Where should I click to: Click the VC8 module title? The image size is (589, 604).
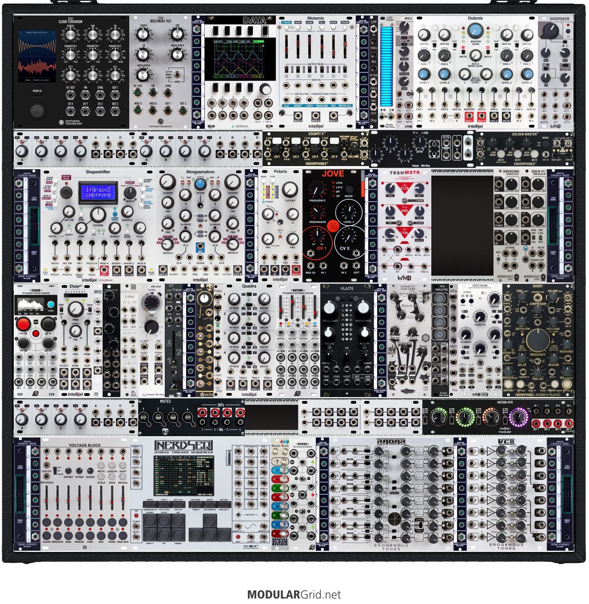pyautogui.click(x=506, y=442)
